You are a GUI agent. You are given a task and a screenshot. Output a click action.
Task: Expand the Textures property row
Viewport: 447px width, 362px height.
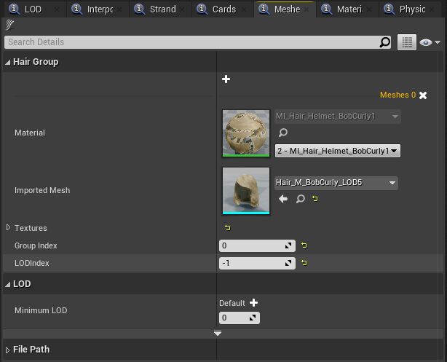click(9, 228)
